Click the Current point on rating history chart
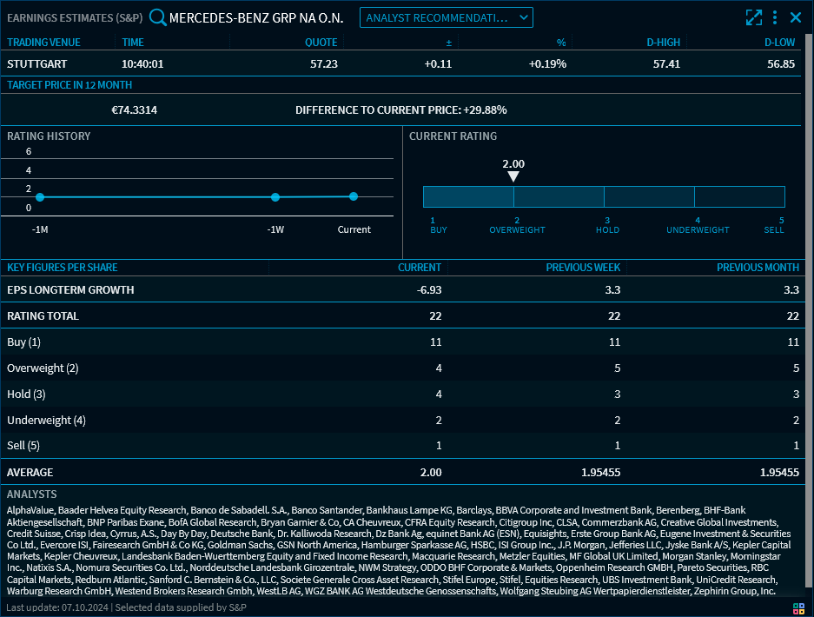The width and height of the screenshot is (814, 617). coord(354,196)
